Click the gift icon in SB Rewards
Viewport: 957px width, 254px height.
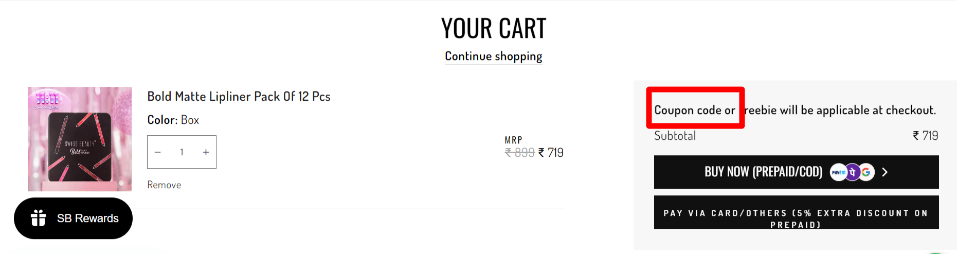click(x=39, y=218)
